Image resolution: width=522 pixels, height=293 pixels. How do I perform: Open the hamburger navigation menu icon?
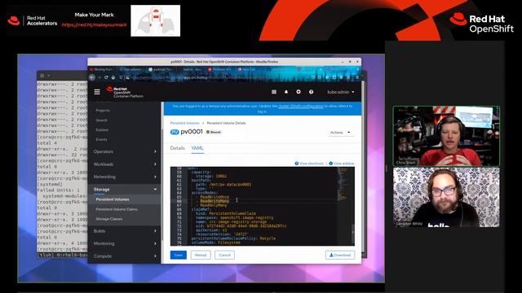pyautogui.click(x=97, y=92)
